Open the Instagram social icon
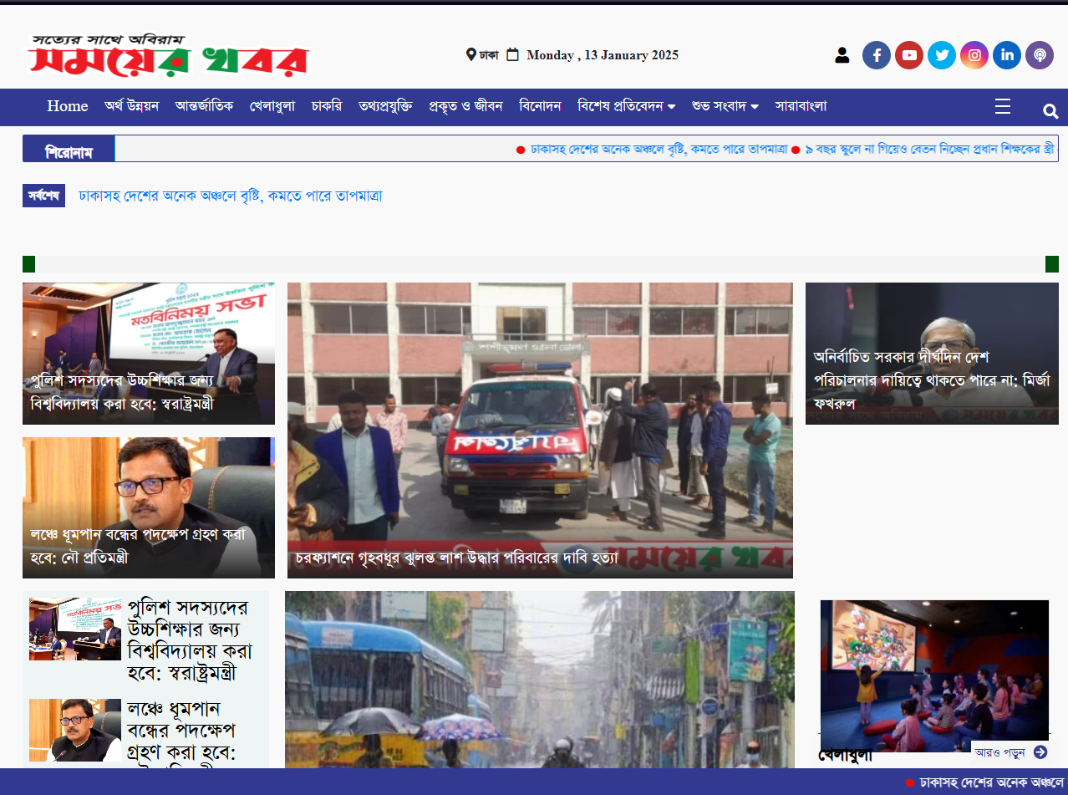 pos(974,55)
